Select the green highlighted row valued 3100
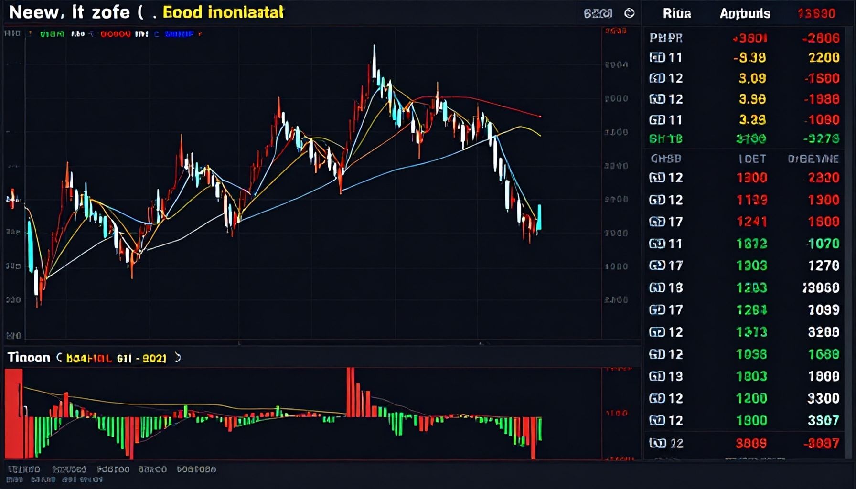The width and height of the screenshot is (856, 489). [743, 139]
